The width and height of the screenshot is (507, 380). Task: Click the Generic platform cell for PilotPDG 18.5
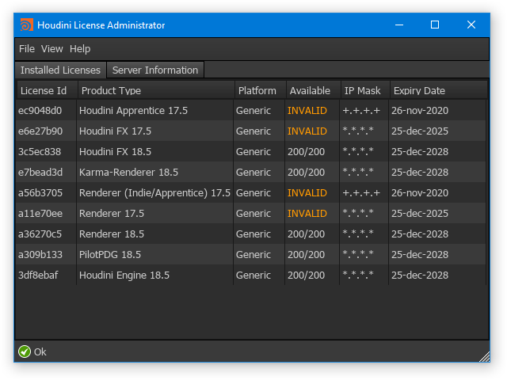point(253,255)
